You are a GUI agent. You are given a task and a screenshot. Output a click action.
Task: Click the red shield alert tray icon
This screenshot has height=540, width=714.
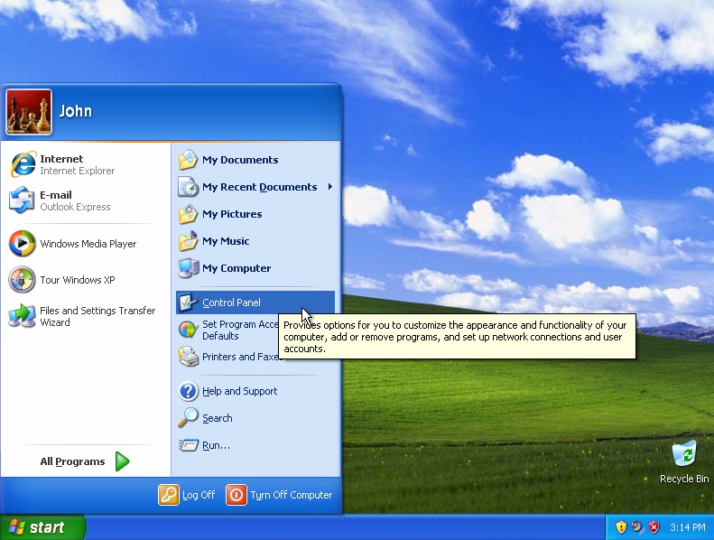point(654,527)
